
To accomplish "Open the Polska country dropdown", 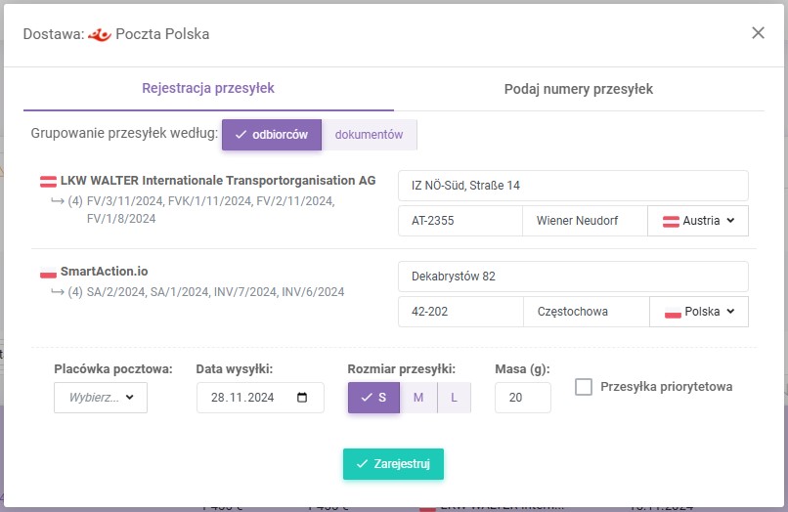I will 699,312.
